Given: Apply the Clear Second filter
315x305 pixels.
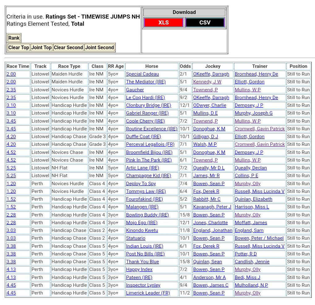Looking at the screenshot, I should pos(68,47).
